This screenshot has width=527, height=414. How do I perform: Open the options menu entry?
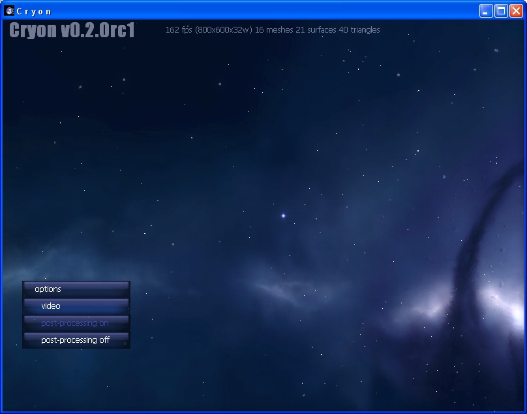pyautogui.click(x=76, y=289)
